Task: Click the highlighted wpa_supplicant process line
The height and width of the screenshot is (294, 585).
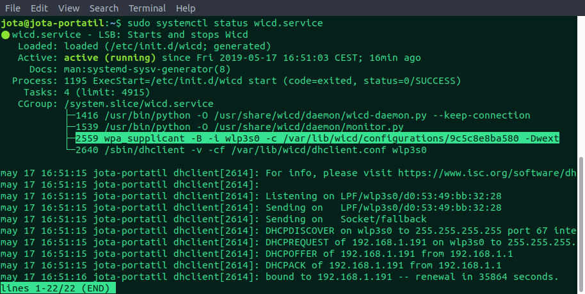Action: (x=317, y=138)
